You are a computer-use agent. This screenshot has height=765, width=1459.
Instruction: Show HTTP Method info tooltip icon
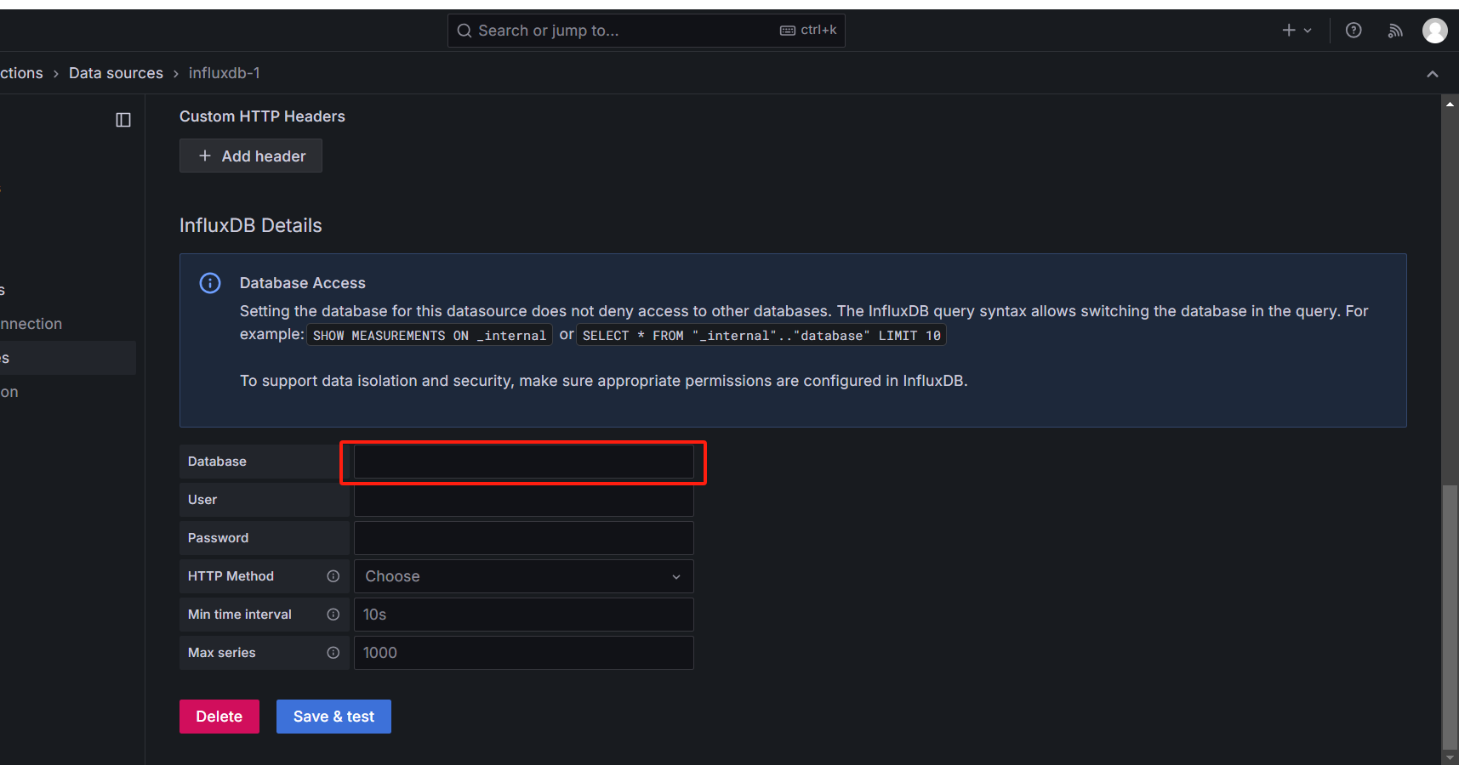(333, 576)
